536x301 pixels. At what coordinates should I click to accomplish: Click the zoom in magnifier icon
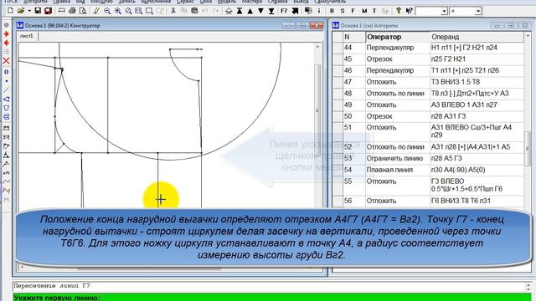tap(118, 11)
